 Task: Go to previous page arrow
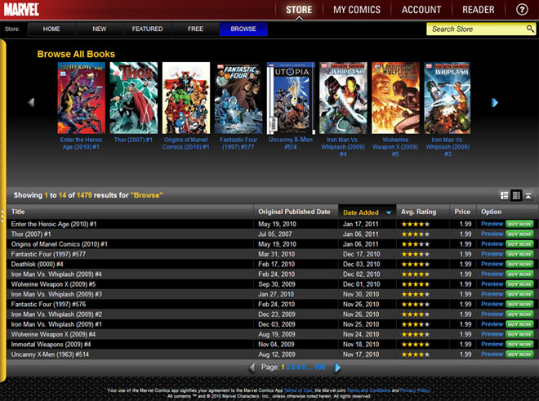[x=252, y=368]
